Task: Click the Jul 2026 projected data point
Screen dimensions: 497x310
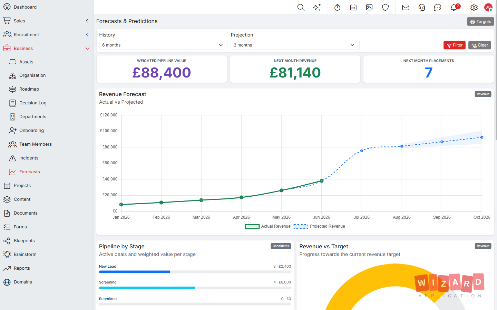Action: click(x=362, y=151)
